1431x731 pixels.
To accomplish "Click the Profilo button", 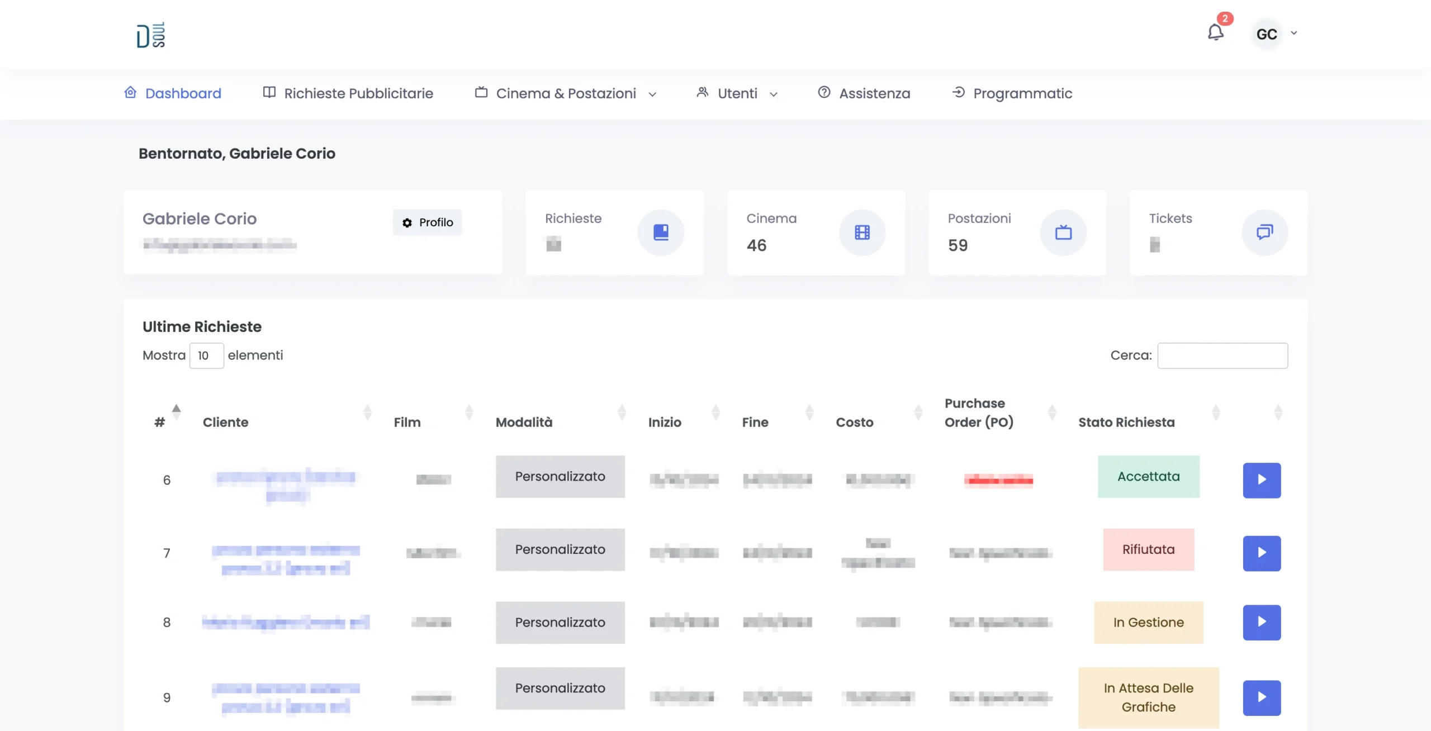I will pos(427,222).
